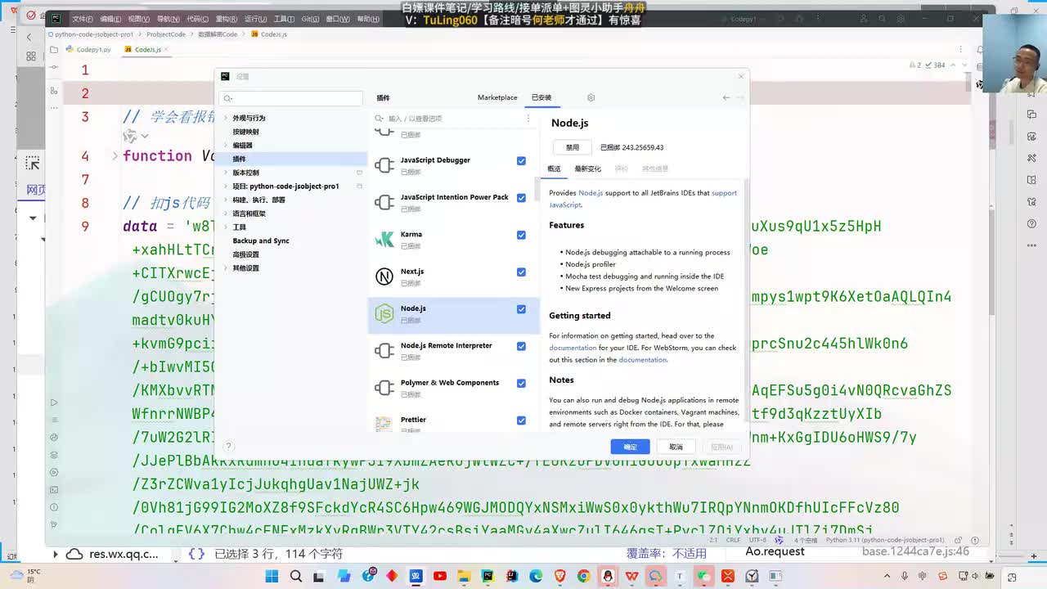Select 高级设置 in settings tree
The width and height of the screenshot is (1047, 589).
click(x=245, y=254)
